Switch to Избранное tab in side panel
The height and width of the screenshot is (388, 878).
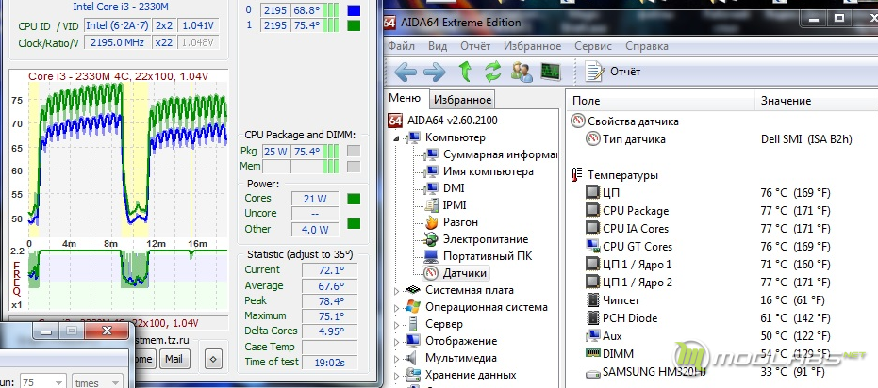point(462,100)
